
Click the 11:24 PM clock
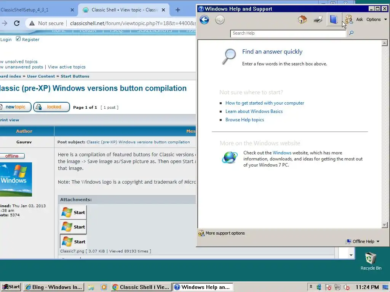pos(367,287)
